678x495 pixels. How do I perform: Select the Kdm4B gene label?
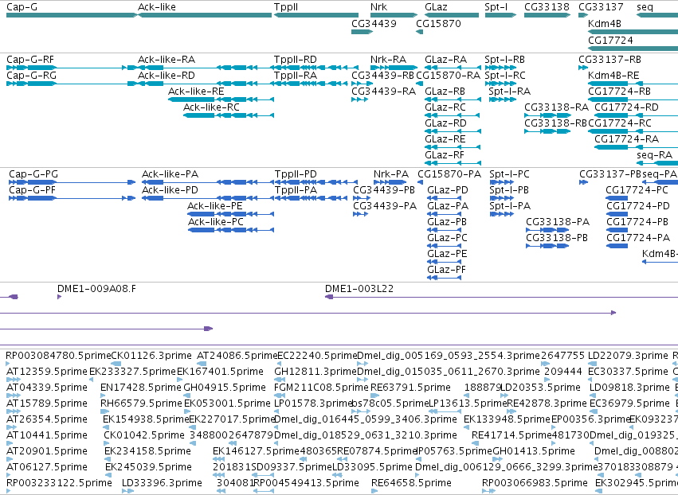tap(605, 23)
